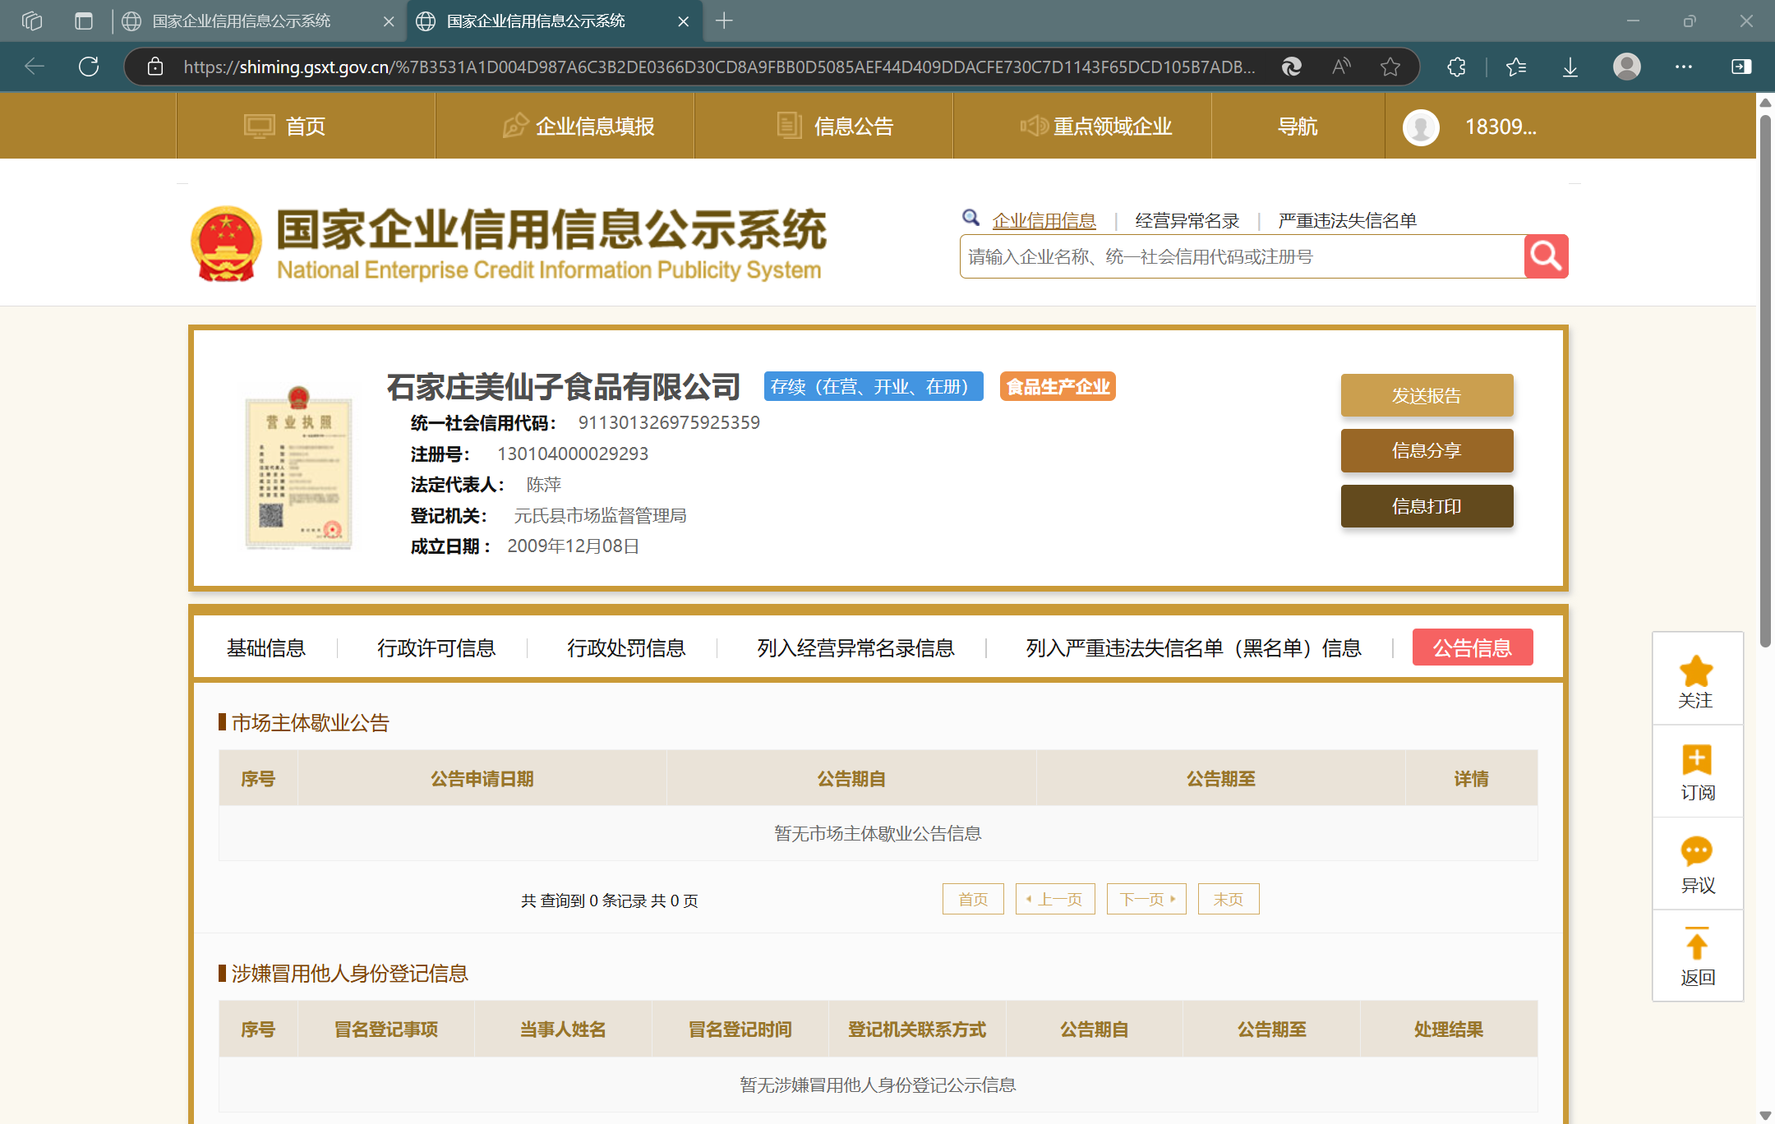Image resolution: width=1775 pixels, height=1124 pixels.
Task: Click the address bar URL
Action: click(719, 67)
